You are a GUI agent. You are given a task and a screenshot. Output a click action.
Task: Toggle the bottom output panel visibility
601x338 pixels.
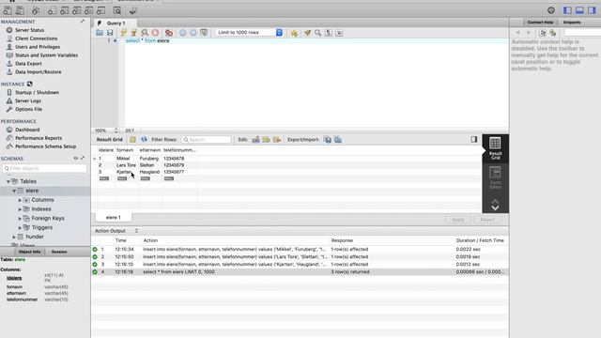tap(580, 10)
